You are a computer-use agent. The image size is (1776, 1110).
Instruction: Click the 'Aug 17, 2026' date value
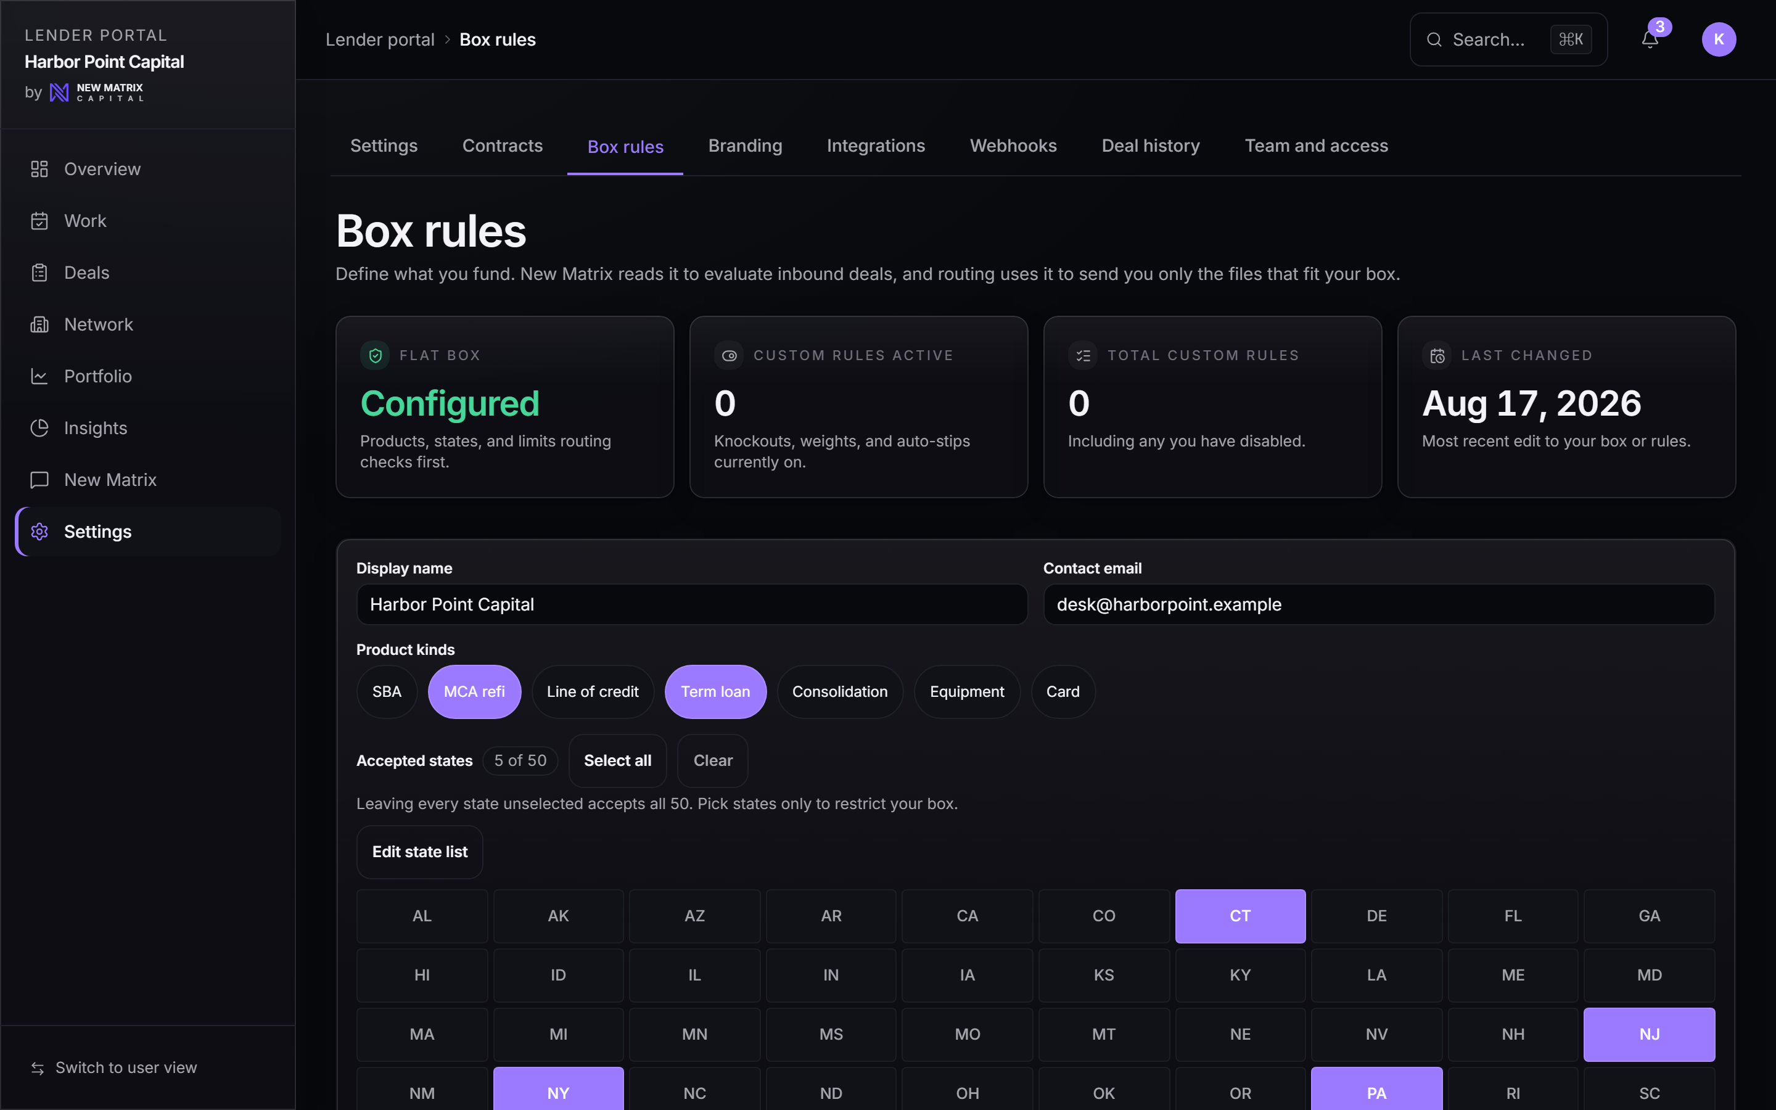tap(1532, 403)
